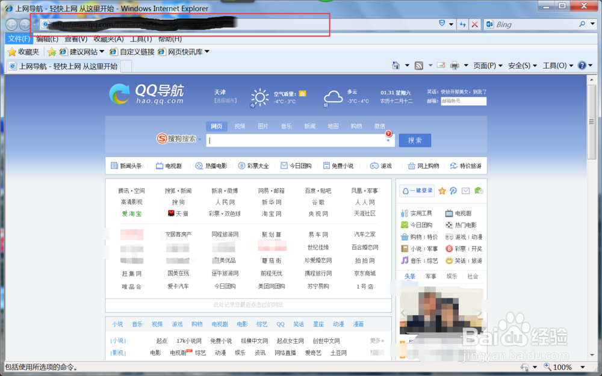Click Add to Favorites bar star icon

(x=52, y=52)
